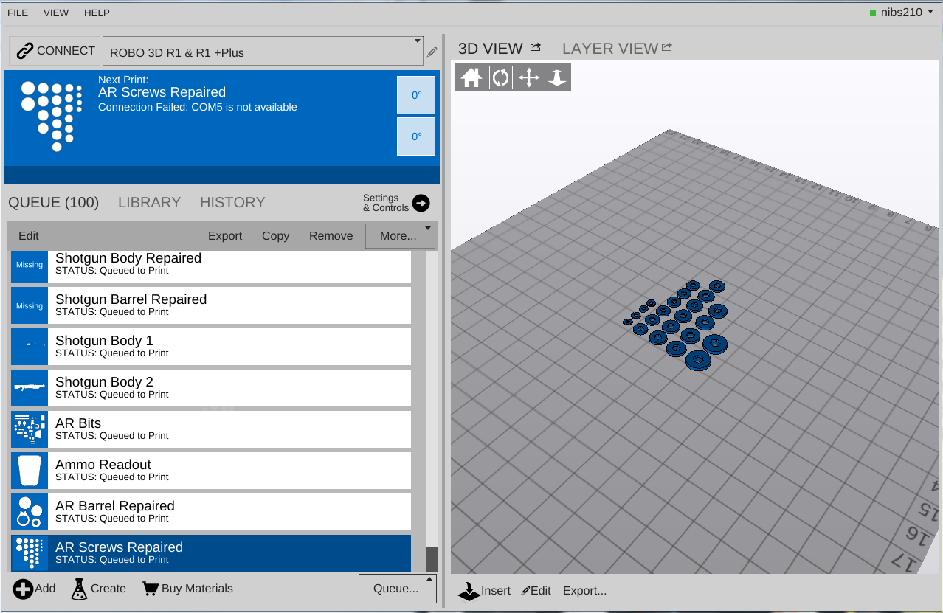The height and width of the screenshot is (613, 943).
Task: Open printer selection dropdown ROBO 3D R1
Action: click(x=263, y=52)
